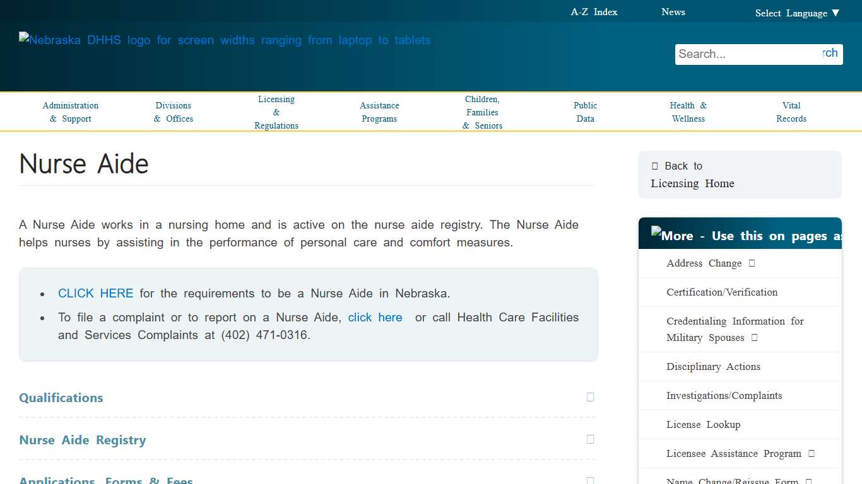This screenshot has height=484, width=862.
Task: Open the Vital Records menu
Action: (x=791, y=112)
